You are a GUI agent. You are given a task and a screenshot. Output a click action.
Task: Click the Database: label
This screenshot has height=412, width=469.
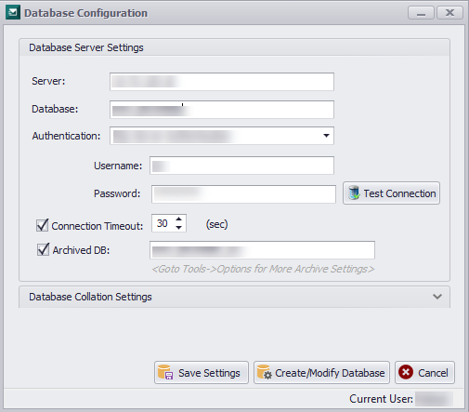tap(55, 109)
